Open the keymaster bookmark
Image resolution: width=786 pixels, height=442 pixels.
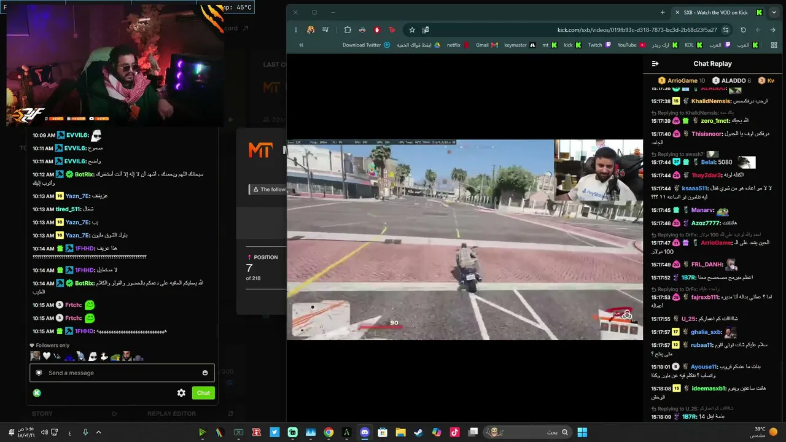pyautogui.click(x=519, y=45)
